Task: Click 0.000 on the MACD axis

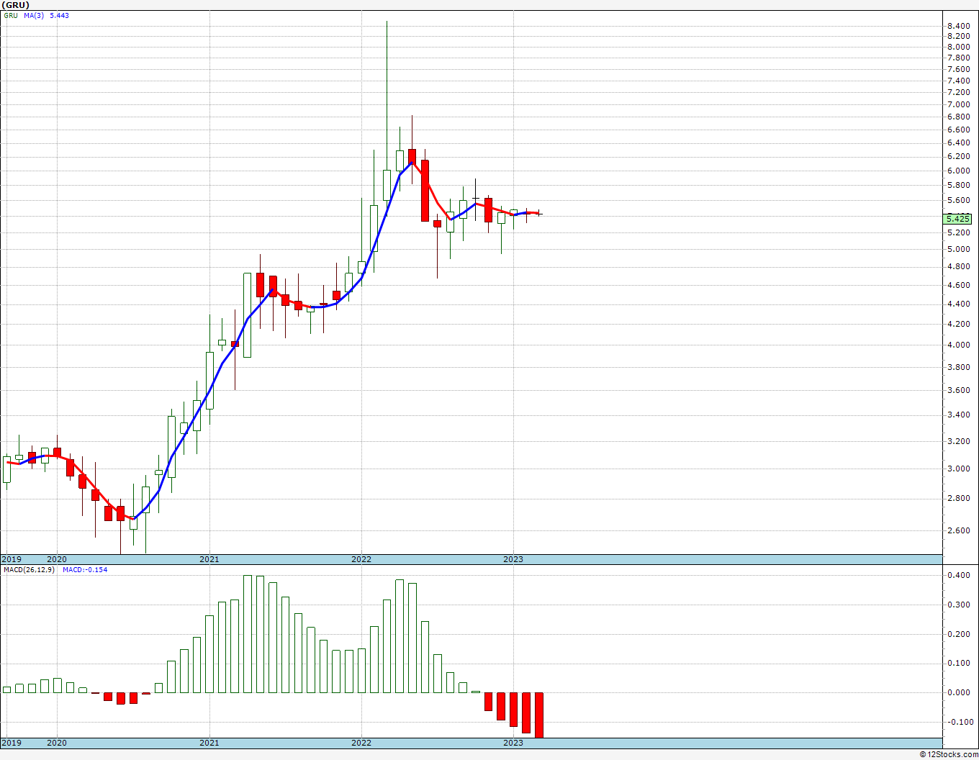Action: click(958, 692)
